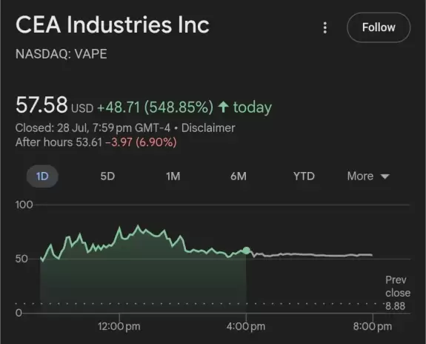
Task: Open the three-dot more options menu
Action: click(325, 27)
